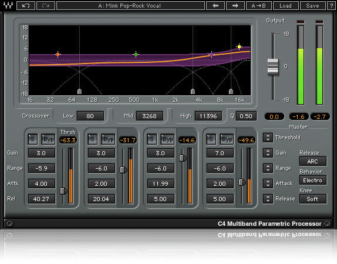Open the preset name display 'Mink Pop-Rock Vocal'

[130, 6]
